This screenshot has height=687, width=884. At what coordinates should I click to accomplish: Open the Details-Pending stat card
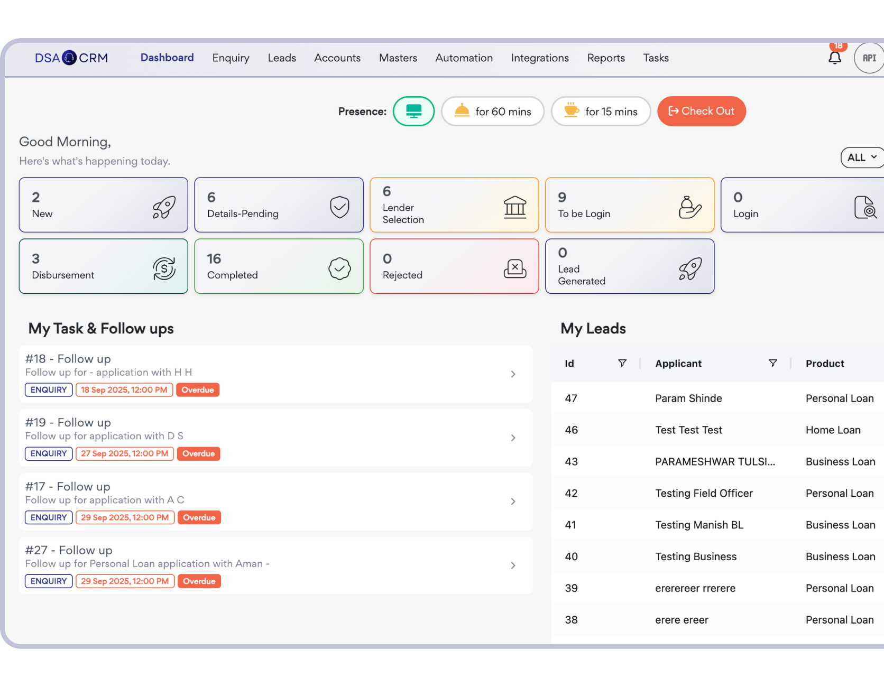click(279, 205)
